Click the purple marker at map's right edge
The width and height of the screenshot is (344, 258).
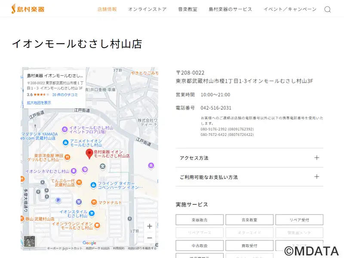click(151, 166)
